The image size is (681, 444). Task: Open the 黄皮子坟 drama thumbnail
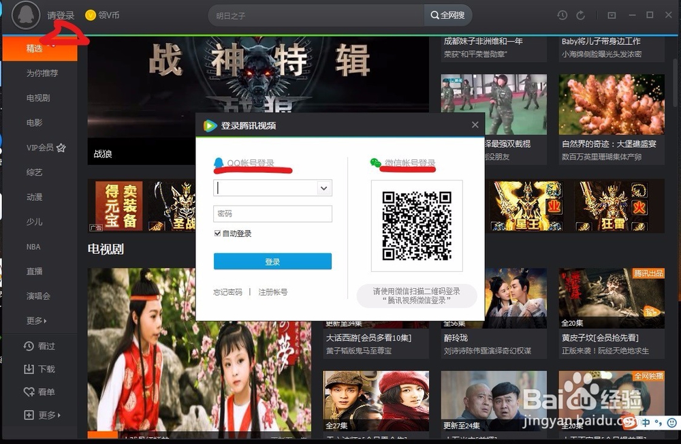point(612,298)
